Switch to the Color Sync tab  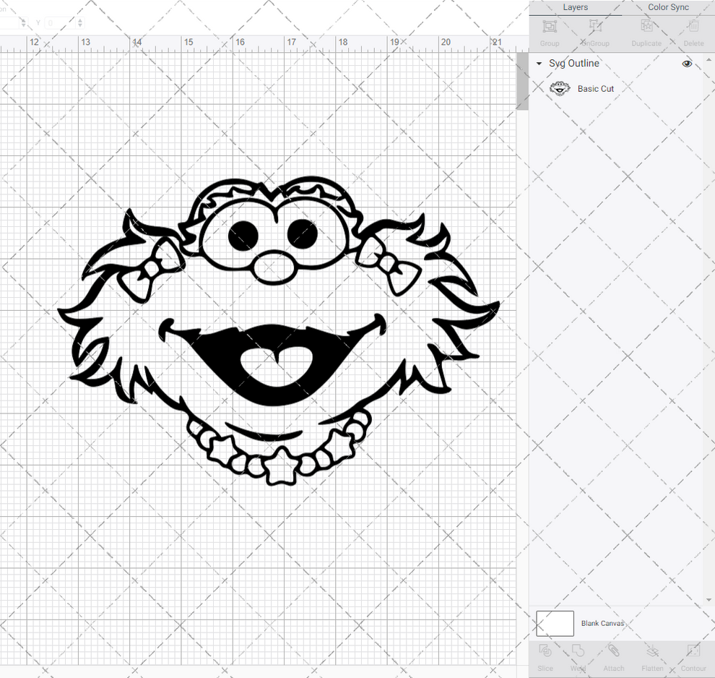667,7
